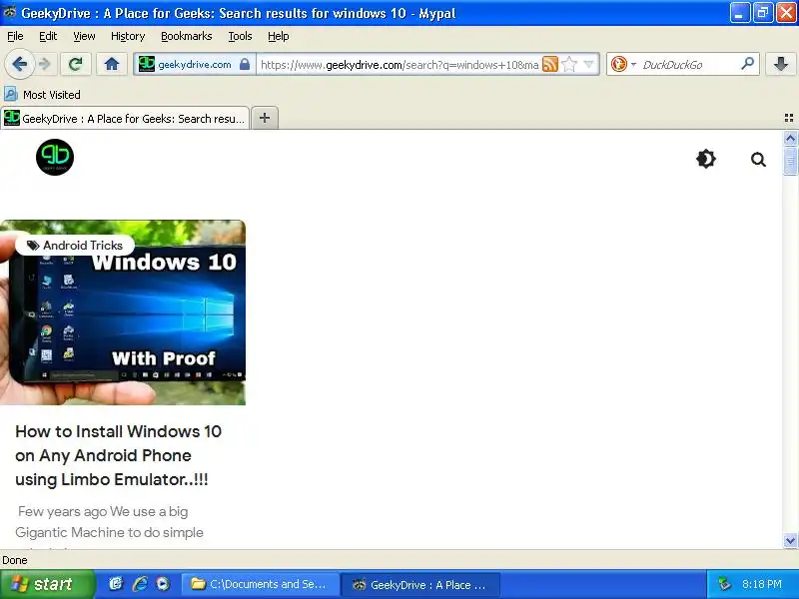Open the Home page icon
799x599 pixels.
(112, 64)
